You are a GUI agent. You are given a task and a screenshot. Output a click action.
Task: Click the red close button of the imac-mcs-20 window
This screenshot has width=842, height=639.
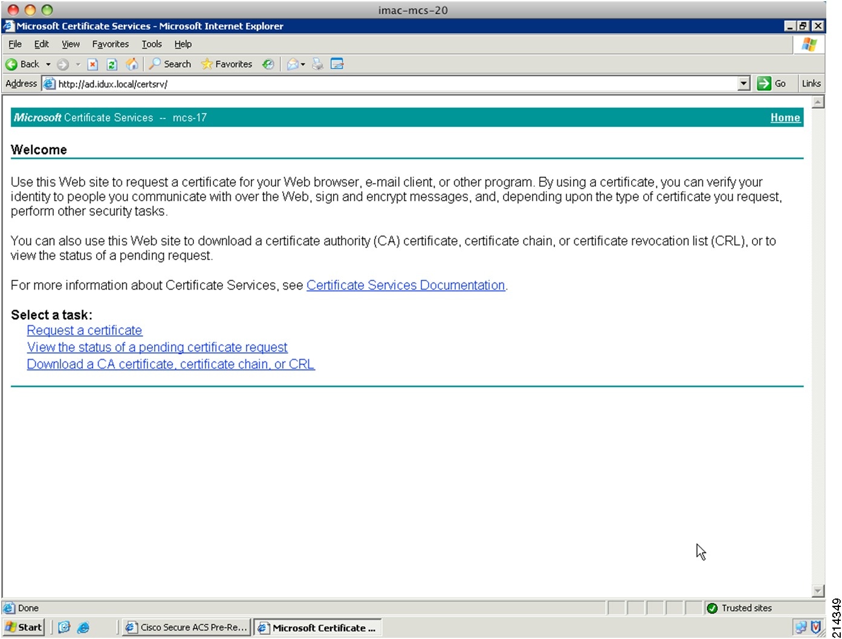point(13,10)
